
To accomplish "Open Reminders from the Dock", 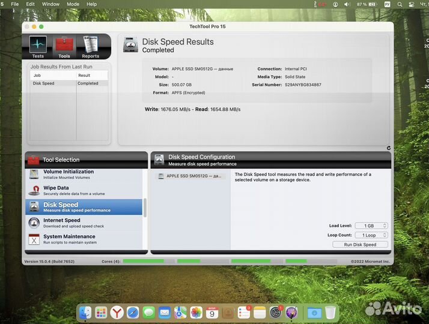I will (244, 313).
